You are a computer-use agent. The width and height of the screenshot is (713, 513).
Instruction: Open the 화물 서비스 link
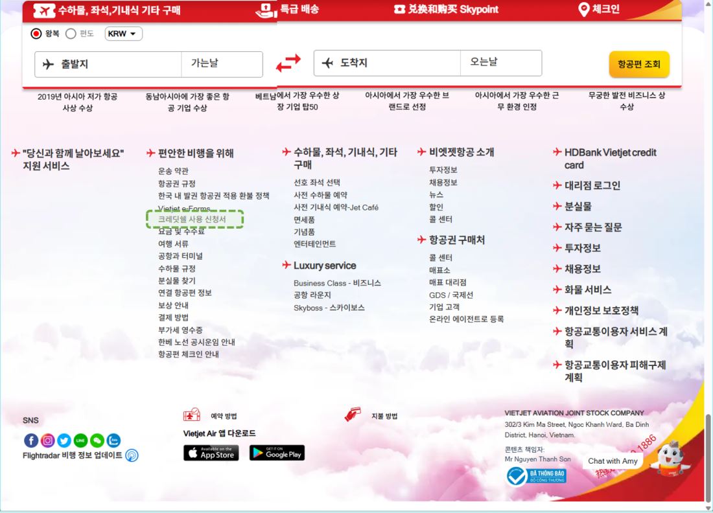[588, 290]
